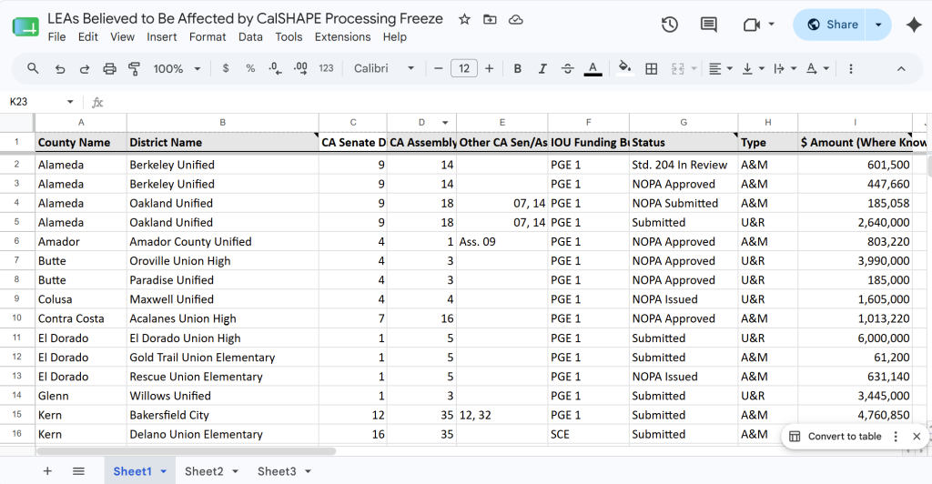This screenshot has width=932, height=484.
Task: Open Gemini sparkle assistant icon
Action: pyautogui.click(x=914, y=25)
